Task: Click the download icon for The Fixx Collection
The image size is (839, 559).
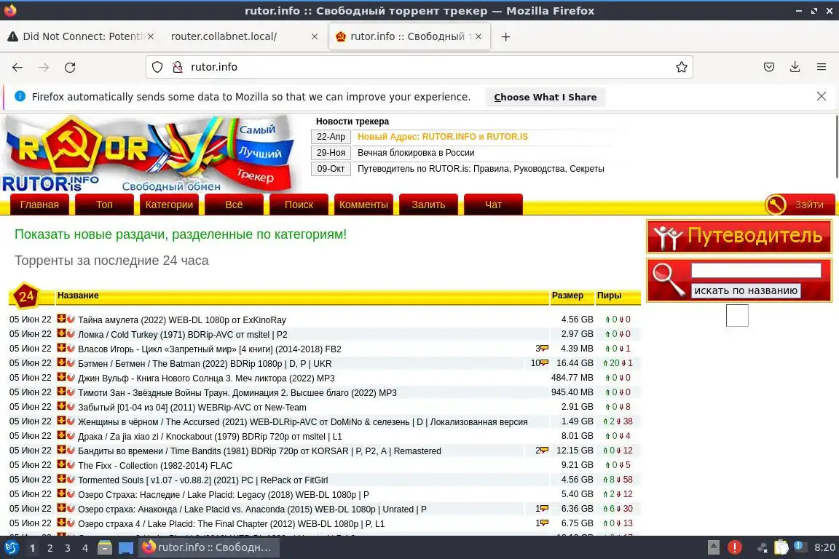Action: pyautogui.click(x=61, y=465)
